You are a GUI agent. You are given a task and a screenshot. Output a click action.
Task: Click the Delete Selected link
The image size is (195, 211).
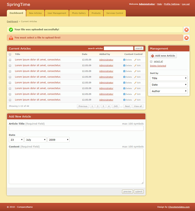pyautogui.click(x=158, y=66)
